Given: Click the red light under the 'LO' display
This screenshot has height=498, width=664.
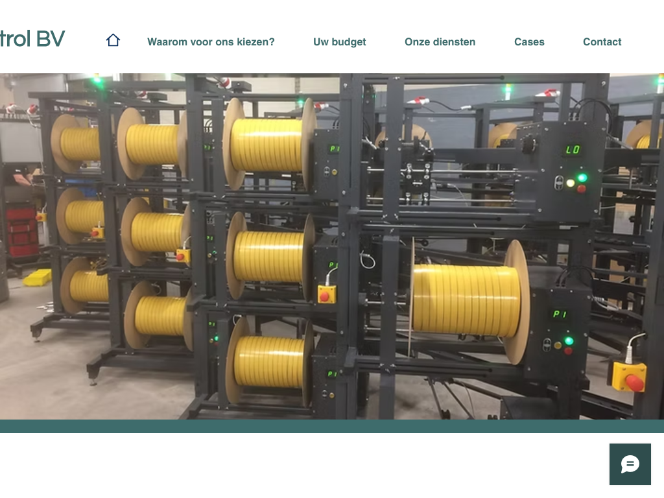Looking at the screenshot, I should click(581, 189).
